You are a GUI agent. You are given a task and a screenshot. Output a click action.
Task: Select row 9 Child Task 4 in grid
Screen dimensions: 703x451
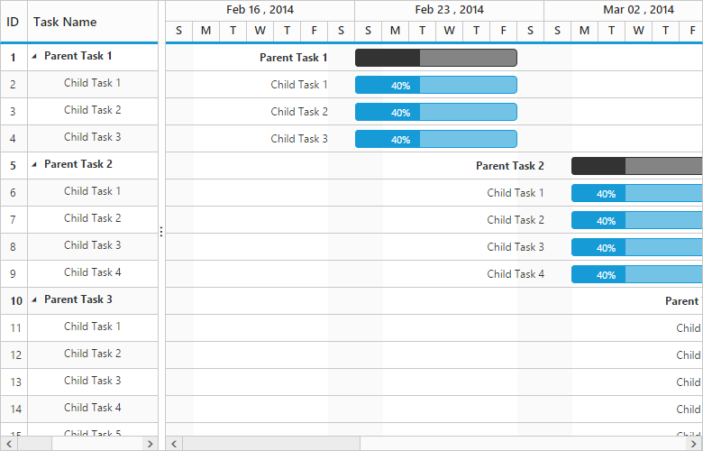pyautogui.click(x=92, y=272)
